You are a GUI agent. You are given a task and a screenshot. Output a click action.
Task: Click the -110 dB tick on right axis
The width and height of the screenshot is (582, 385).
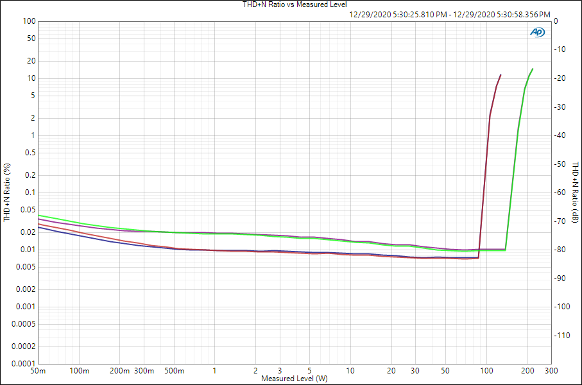pyautogui.click(x=562, y=335)
